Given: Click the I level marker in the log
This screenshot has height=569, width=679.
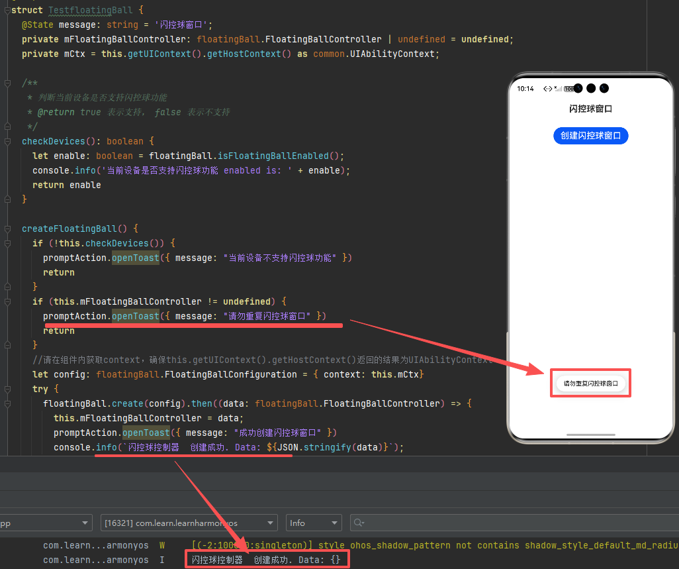Looking at the screenshot, I should click(162, 560).
